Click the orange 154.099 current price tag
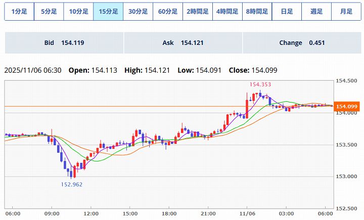 click(x=347, y=106)
